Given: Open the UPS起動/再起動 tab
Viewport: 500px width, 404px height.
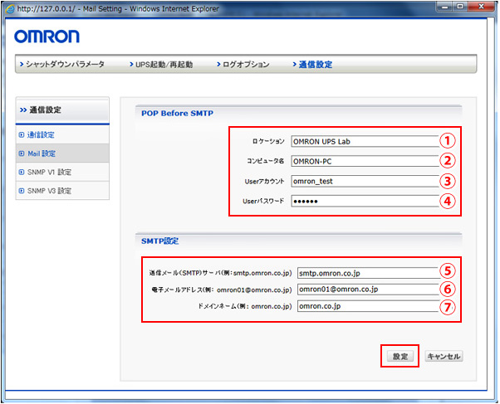Looking at the screenshot, I should point(164,65).
